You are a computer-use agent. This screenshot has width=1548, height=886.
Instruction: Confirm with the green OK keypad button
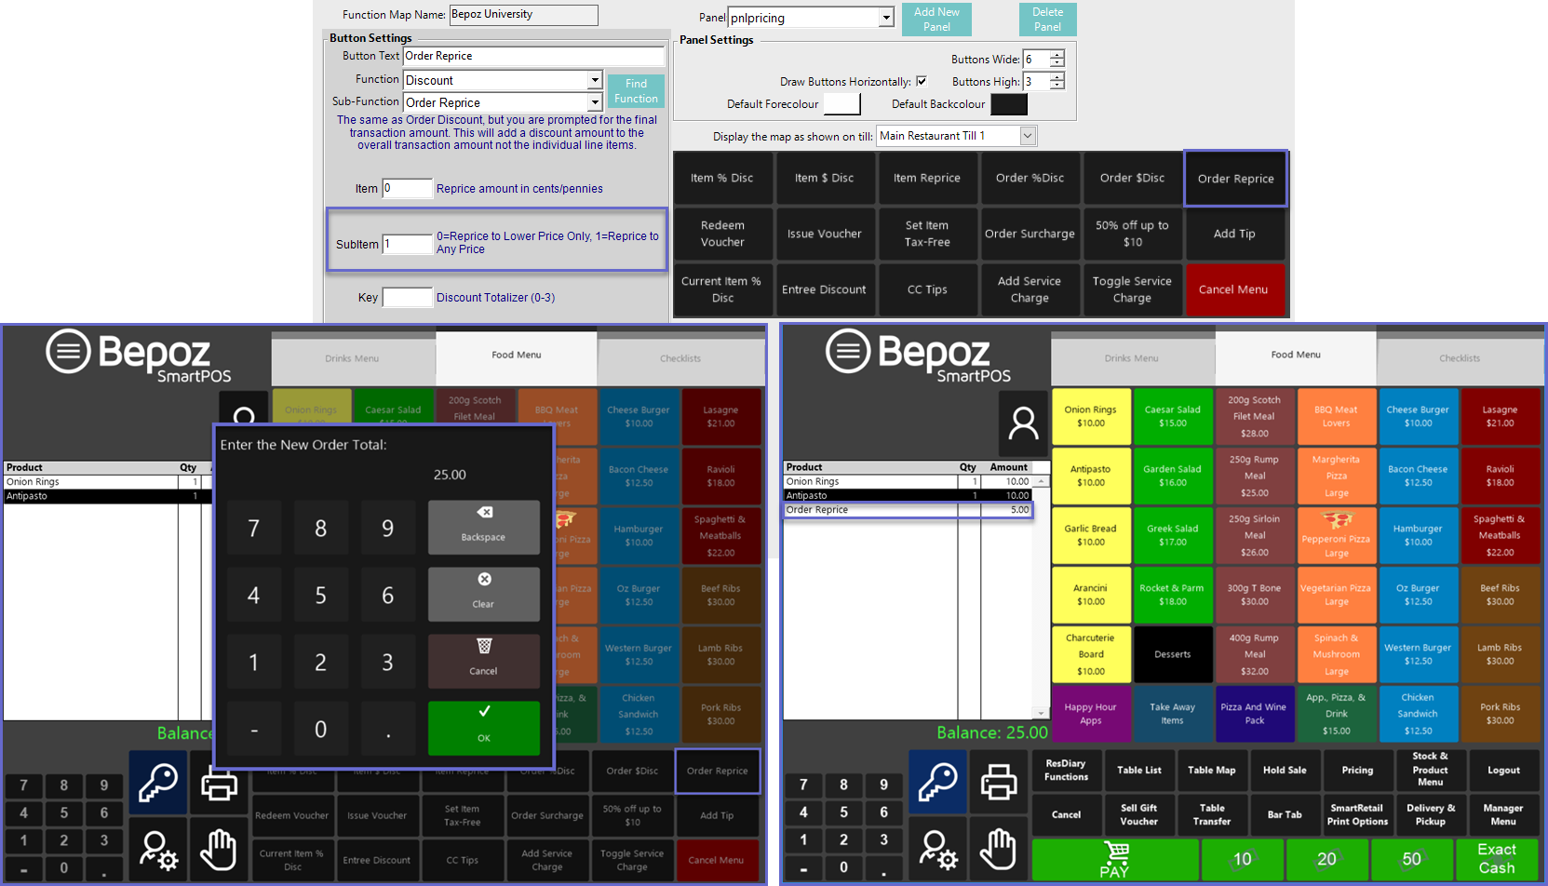pos(483,729)
